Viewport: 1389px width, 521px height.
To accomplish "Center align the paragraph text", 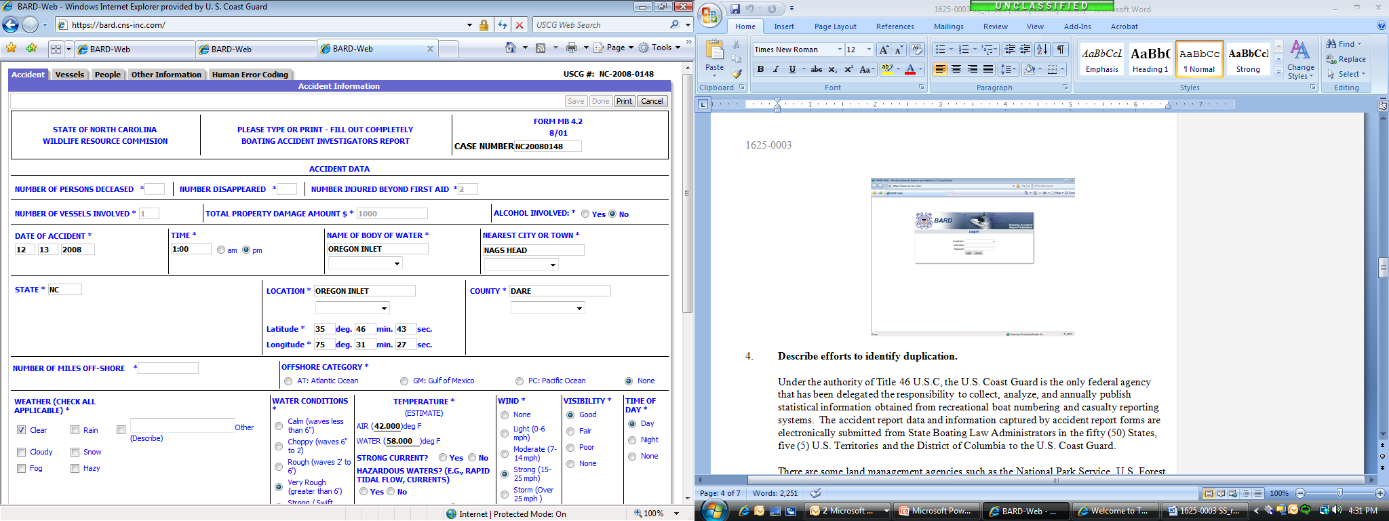I will coord(956,69).
